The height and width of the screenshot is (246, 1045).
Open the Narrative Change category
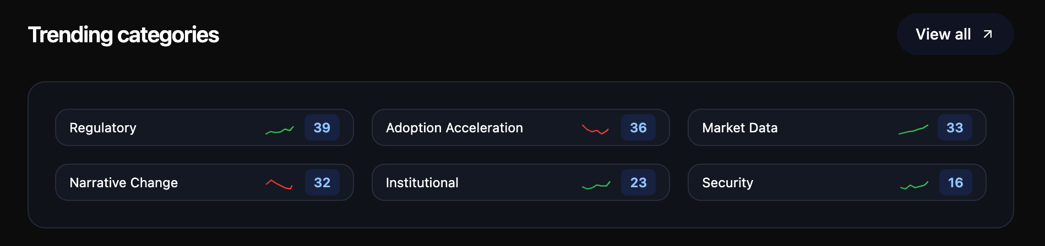[x=124, y=183]
